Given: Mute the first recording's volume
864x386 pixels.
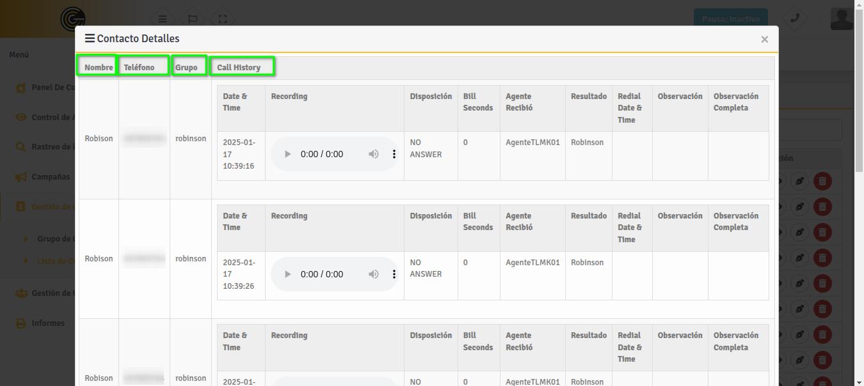Looking at the screenshot, I should point(374,153).
